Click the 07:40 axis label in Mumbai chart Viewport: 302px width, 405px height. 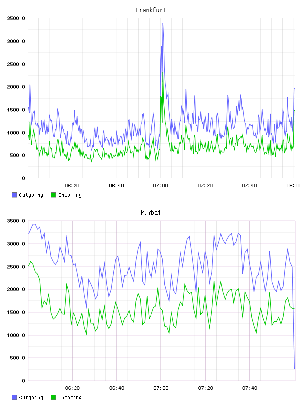pyautogui.click(x=250, y=388)
